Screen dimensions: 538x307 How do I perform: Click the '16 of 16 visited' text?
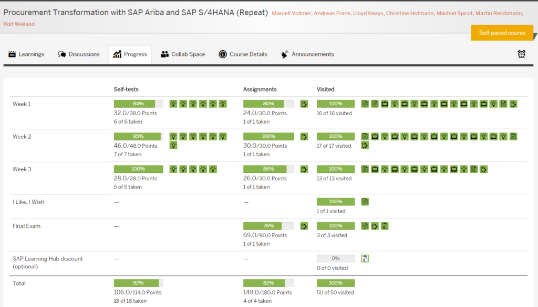pos(334,113)
